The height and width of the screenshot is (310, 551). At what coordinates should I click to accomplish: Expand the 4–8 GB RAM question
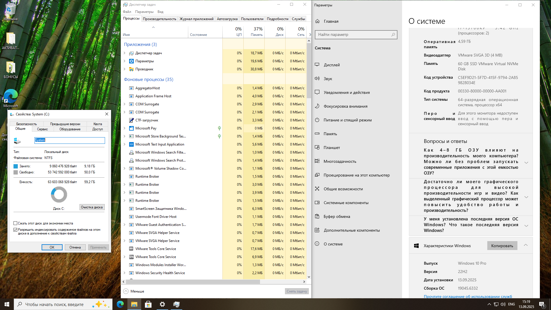pyautogui.click(x=526, y=162)
